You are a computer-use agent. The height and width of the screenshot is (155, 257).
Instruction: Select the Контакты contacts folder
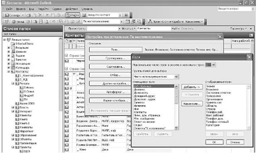pyautogui.click(x=22, y=71)
